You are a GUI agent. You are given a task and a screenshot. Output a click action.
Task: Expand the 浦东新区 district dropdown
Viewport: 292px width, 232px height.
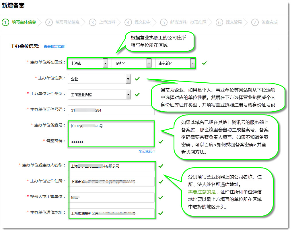click(192, 63)
